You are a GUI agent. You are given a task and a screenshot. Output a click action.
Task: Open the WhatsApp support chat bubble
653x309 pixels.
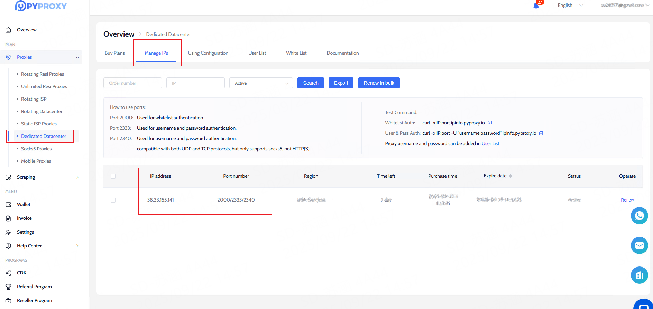coord(639,216)
